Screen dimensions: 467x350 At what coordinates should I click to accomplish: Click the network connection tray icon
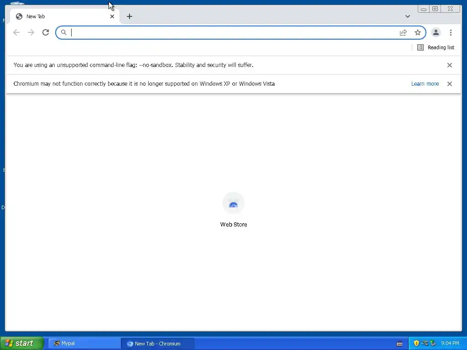425,343
